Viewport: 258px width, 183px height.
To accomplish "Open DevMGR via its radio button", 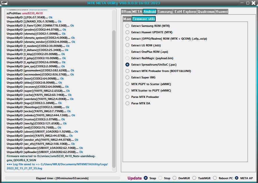I will coord(175,178).
